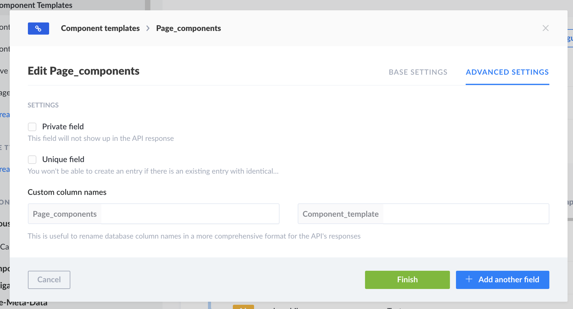Image resolution: width=573 pixels, height=309 pixels.
Task: Cancel editing the Page_components field
Action: 49,280
